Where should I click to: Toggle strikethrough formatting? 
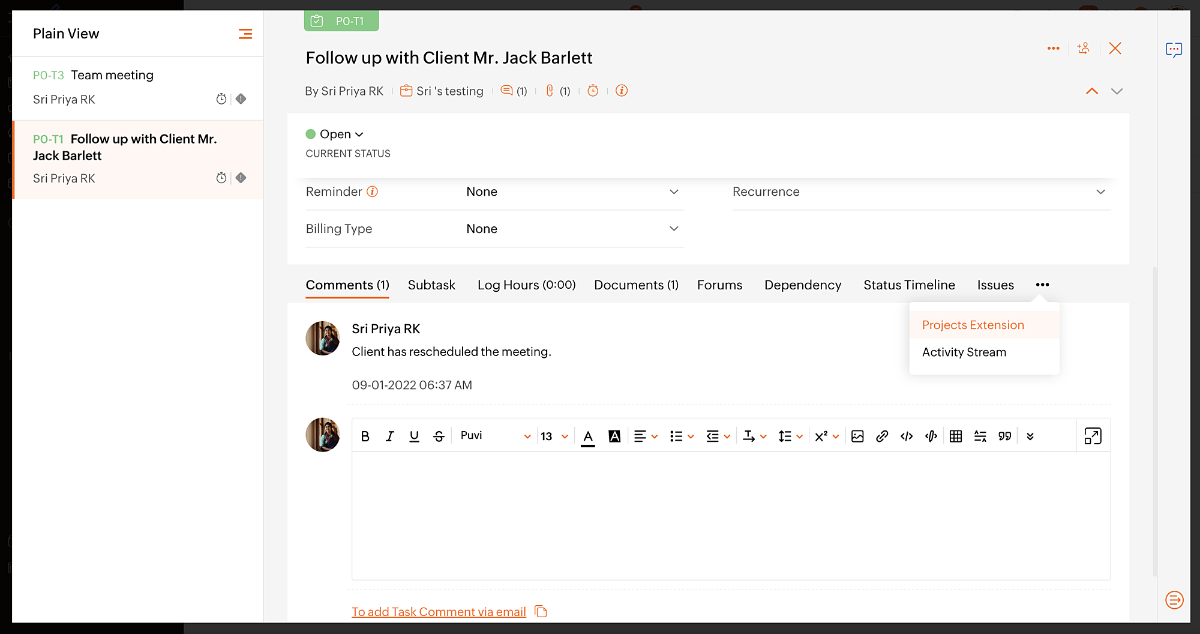point(439,436)
